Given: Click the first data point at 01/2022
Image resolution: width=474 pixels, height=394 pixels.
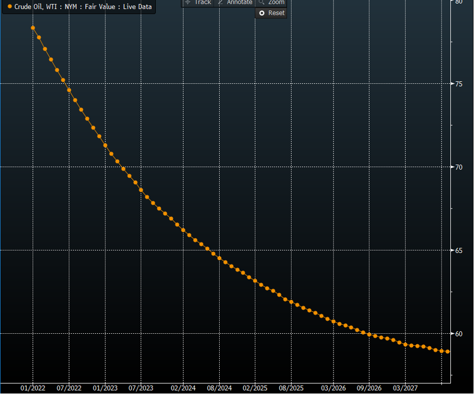Looking at the screenshot, I should (x=33, y=28).
